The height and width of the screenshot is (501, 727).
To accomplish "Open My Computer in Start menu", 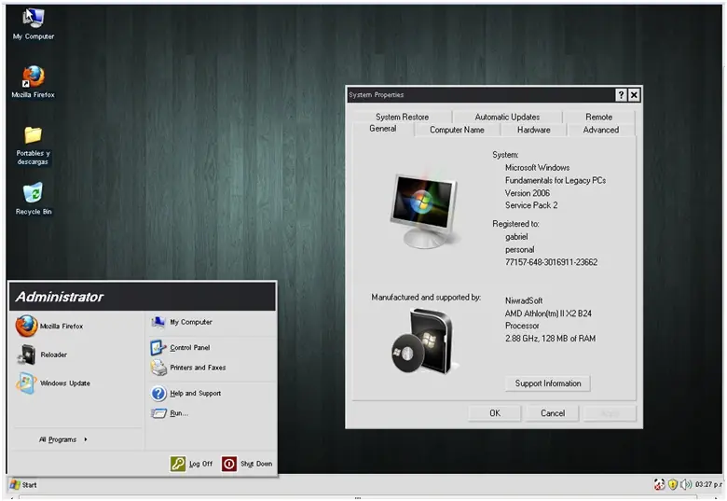I will tap(182, 322).
